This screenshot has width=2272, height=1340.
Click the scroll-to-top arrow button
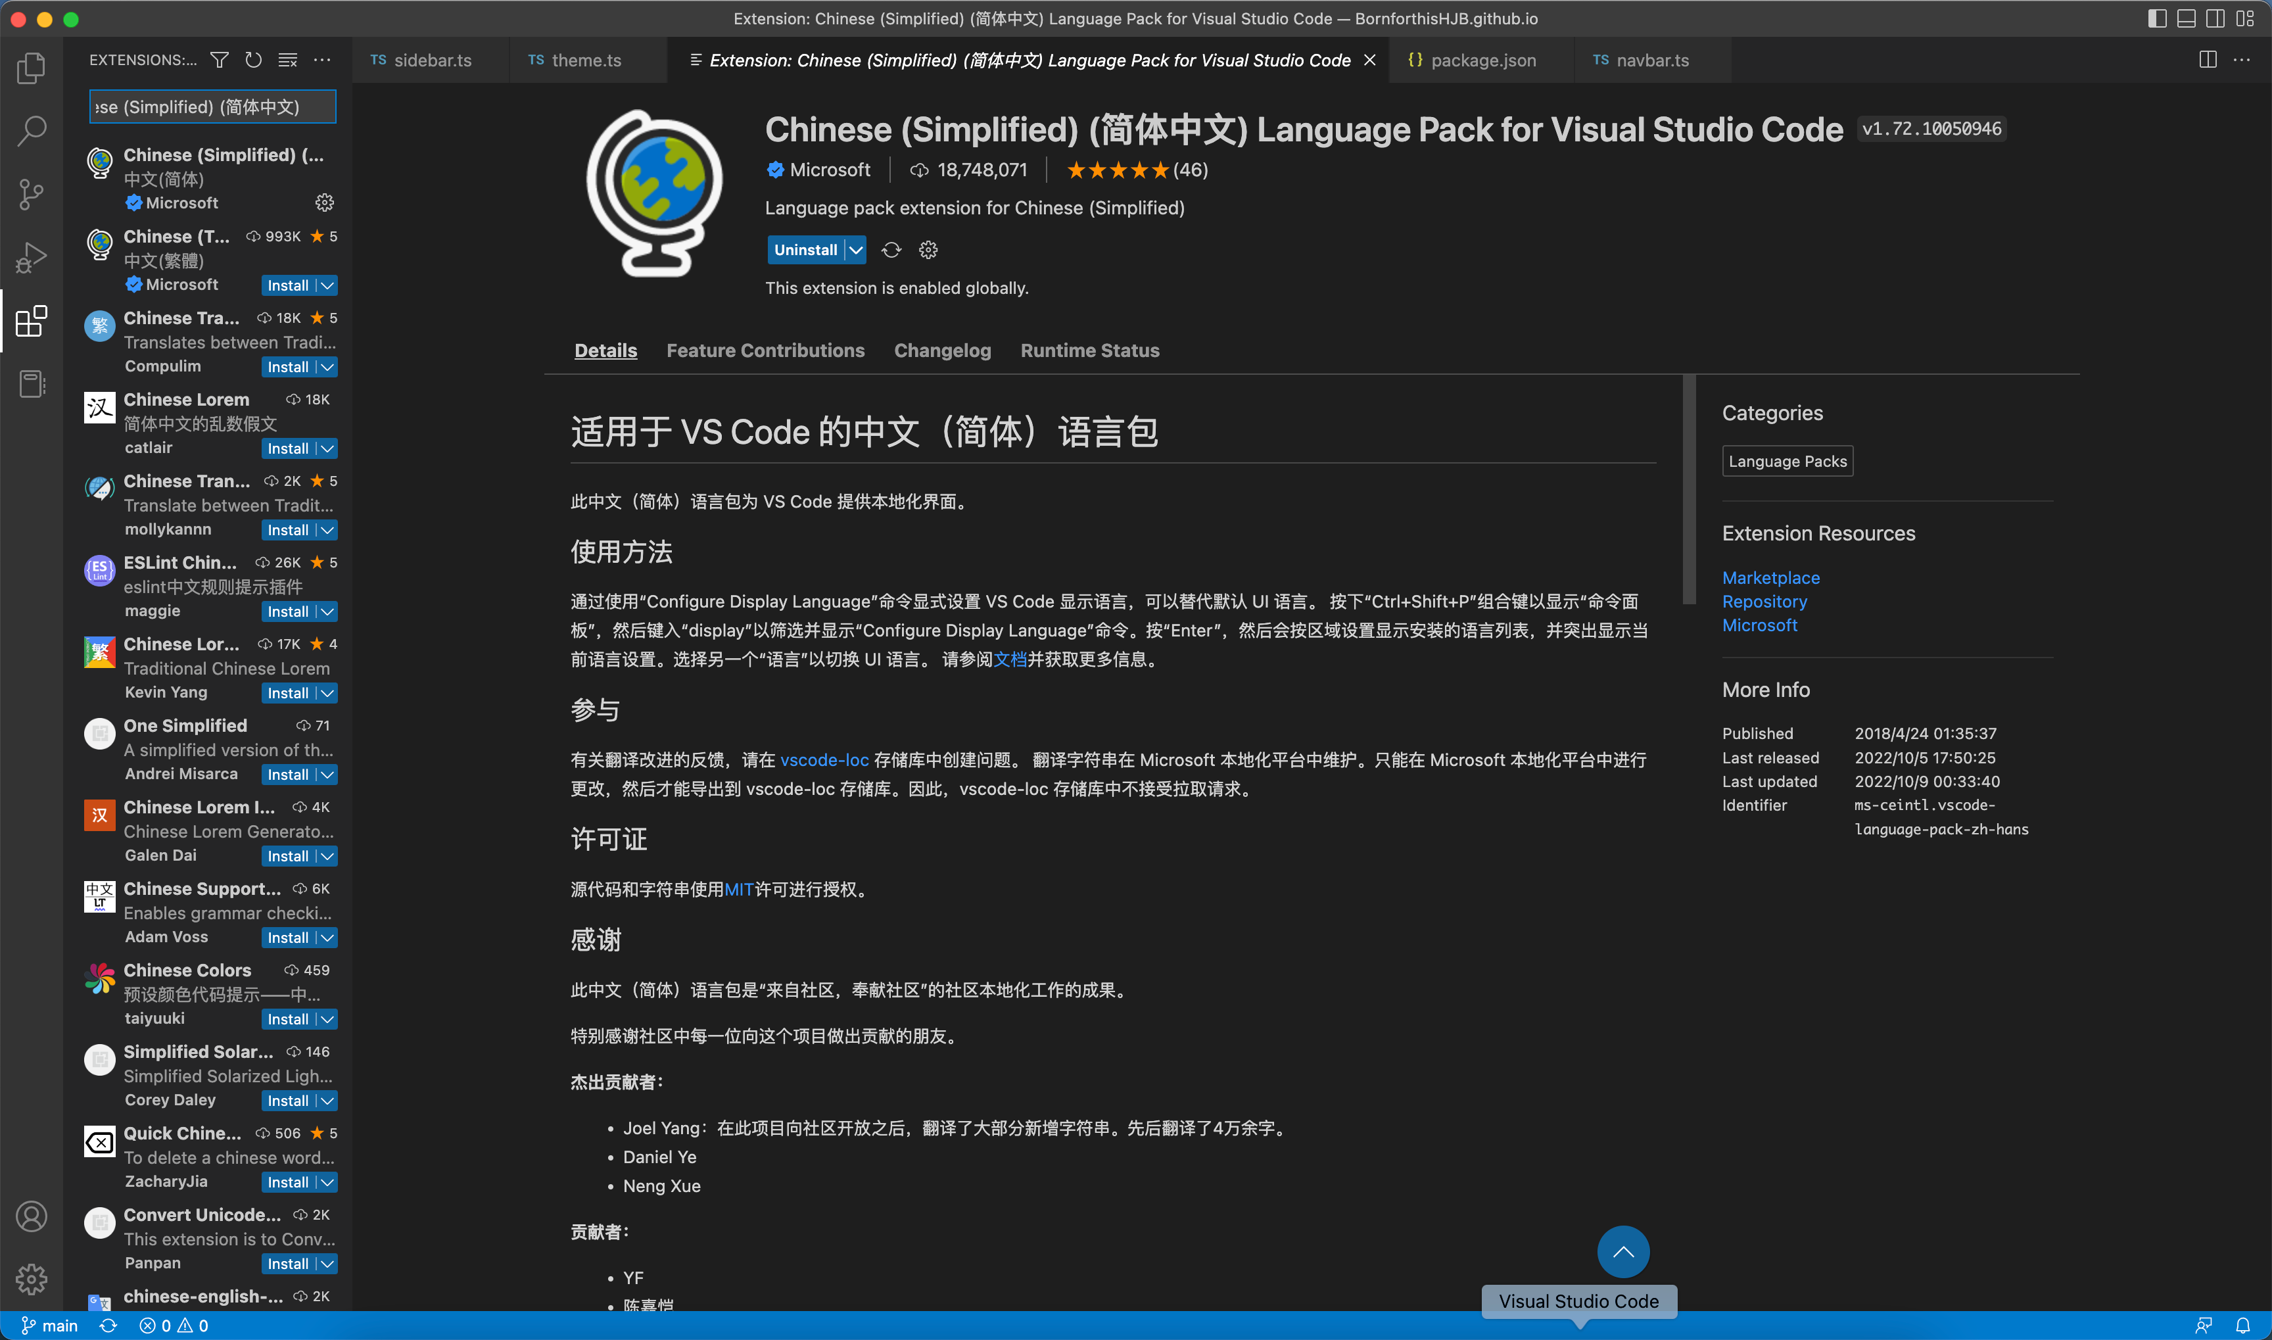pos(1623,1251)
